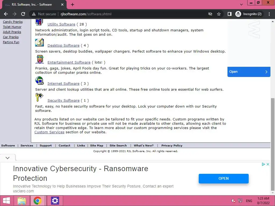The width and height of the screenshot is (275, 206).
Task: Click the Open button in sidebar ad
Action: [x=249, y=72]
